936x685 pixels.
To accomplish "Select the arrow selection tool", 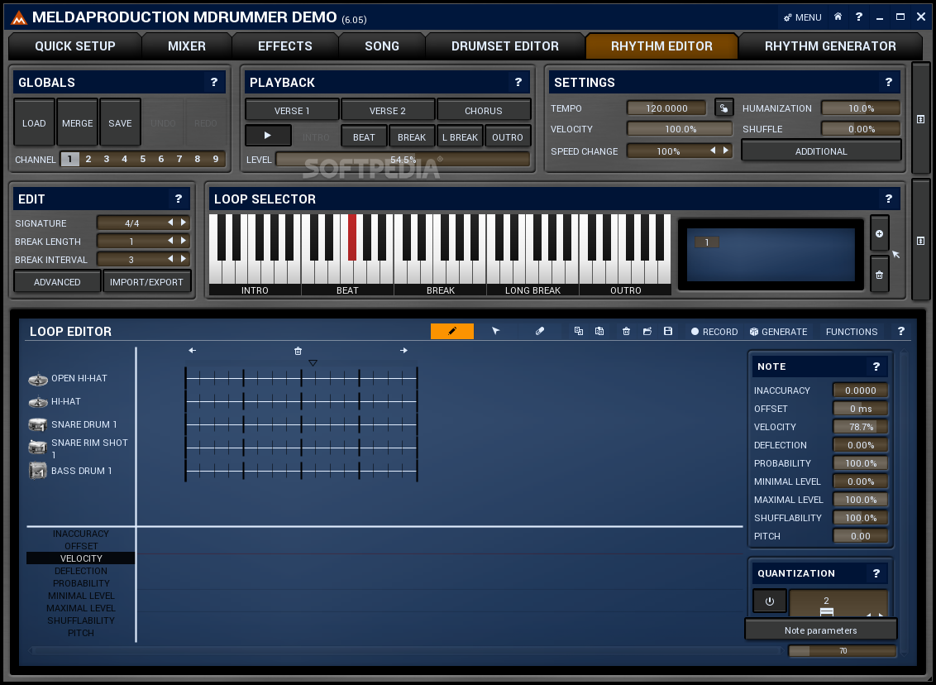I will 495,331.
